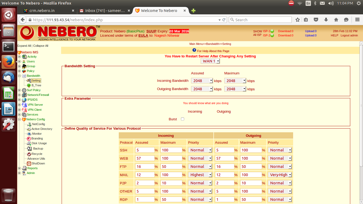This screenshot has height=204, width=363.
Task: Switch to the Inbox (741) tab
Action: tap(105, 11)
